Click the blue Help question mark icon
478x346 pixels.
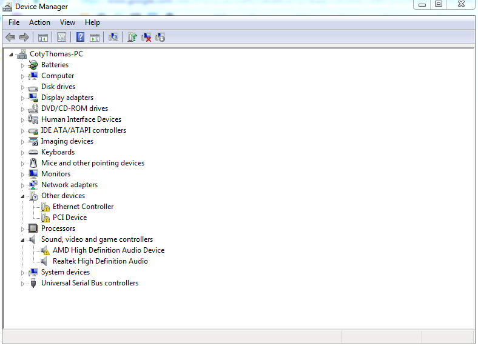[x=80, y=37]
